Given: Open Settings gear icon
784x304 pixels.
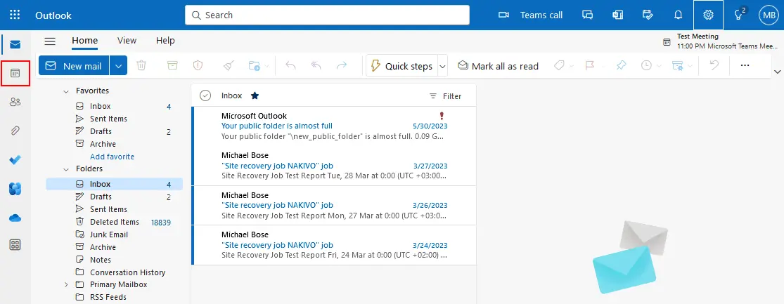Looking at the screenshot, I should tap(708, 15).
